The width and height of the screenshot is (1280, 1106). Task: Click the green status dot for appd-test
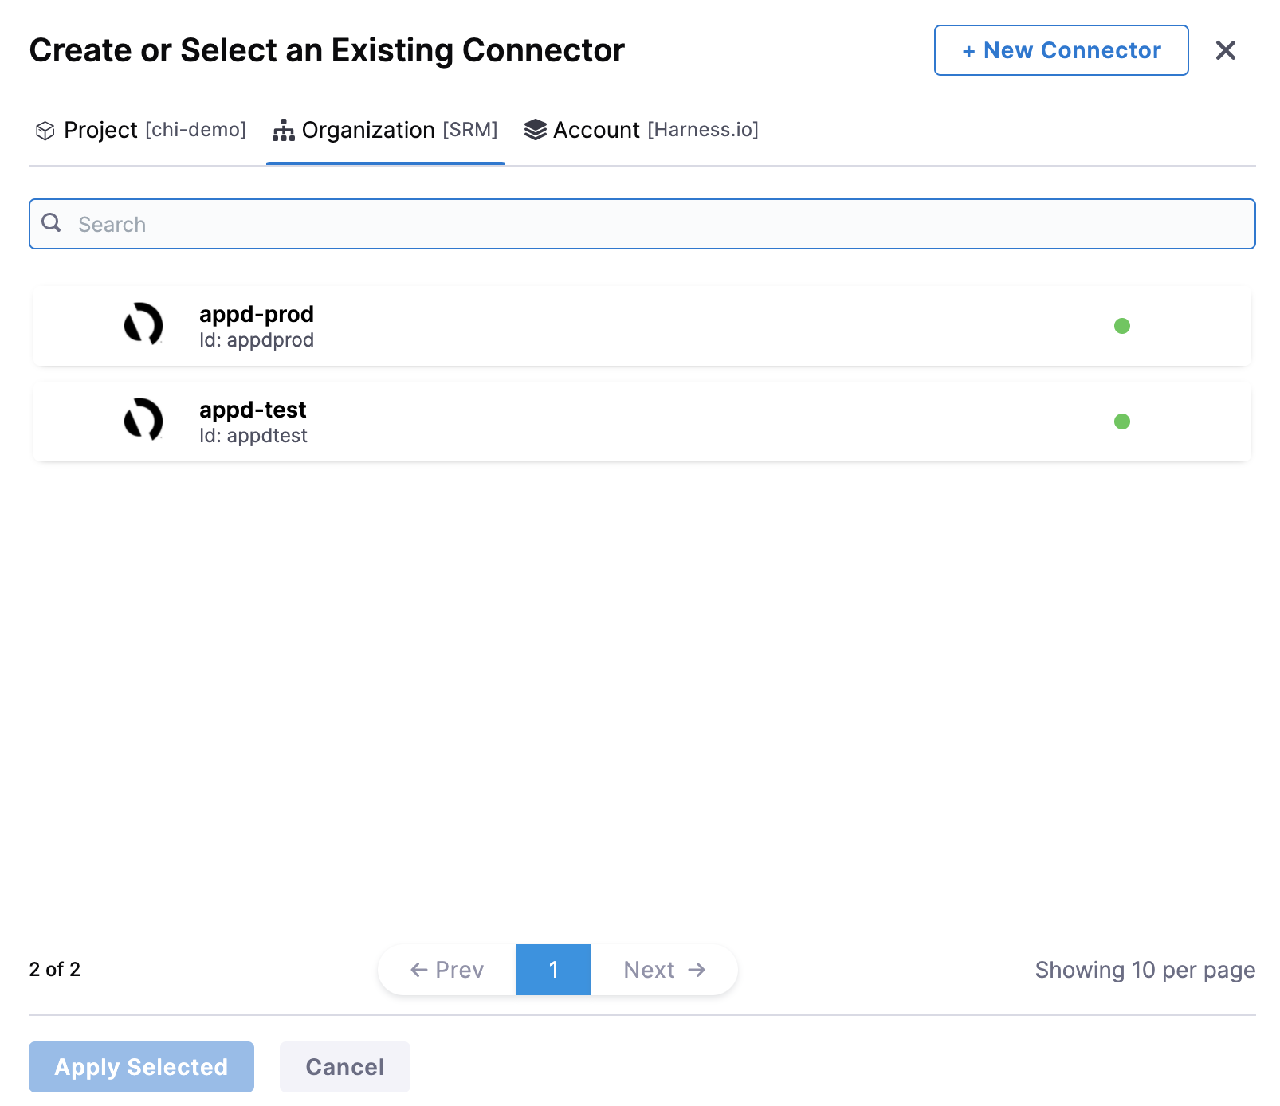tap(1122, 422)
